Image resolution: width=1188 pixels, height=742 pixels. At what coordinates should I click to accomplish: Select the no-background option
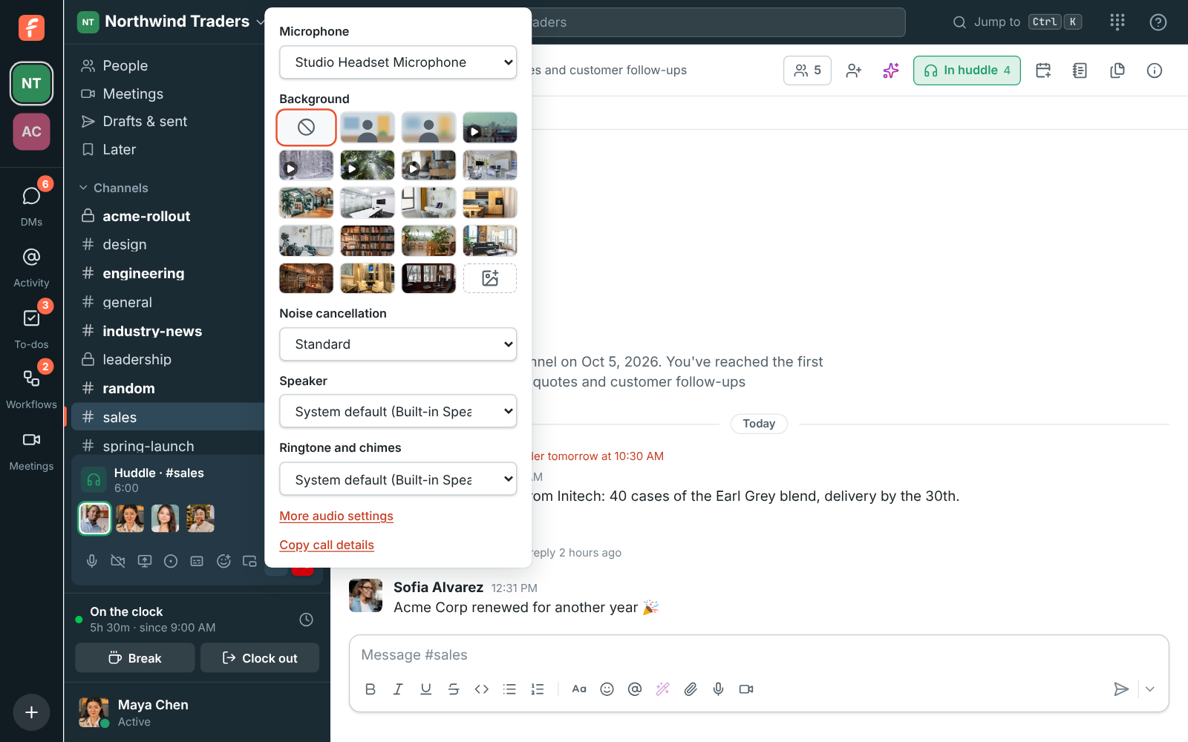tap(306, 128)
